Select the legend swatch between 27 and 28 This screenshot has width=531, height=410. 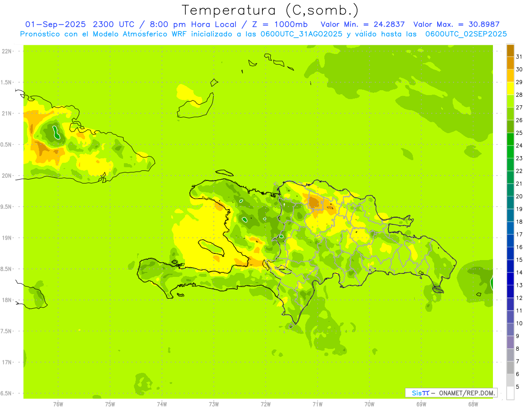pyautogui.click(x=510, y=101)
